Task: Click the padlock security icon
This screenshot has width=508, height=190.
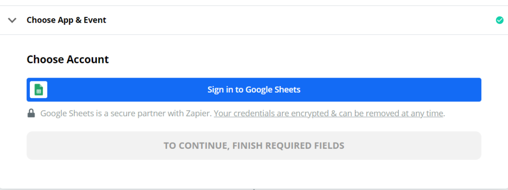Action: tap(31, 113)
